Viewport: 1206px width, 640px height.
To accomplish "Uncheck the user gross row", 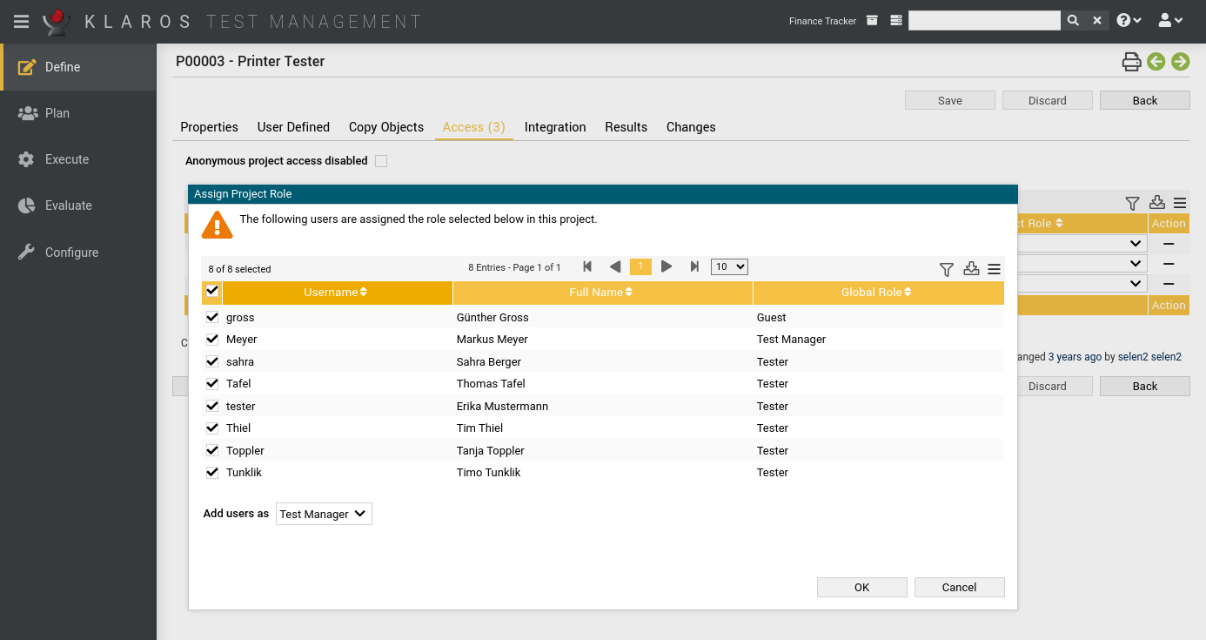I will 211,317.
